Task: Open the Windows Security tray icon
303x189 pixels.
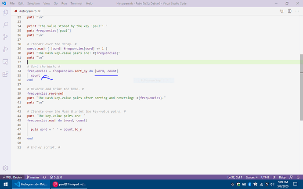Action: click(238, 184)
